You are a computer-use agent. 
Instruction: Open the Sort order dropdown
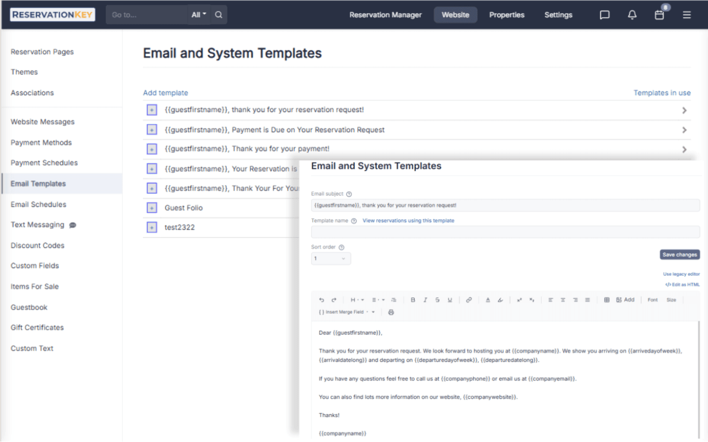(x=331, y=258)
